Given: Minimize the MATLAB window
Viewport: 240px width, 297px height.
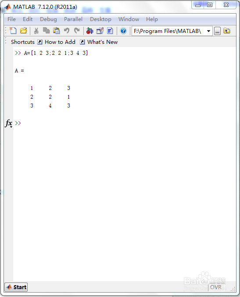Looking at the screenshot, I should (198, 5).
